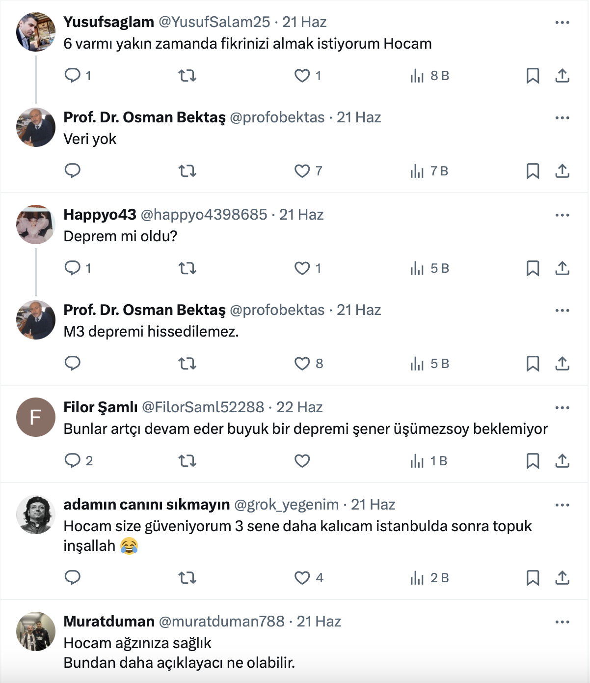Click the "F" avatar of Filor Şamlı
This screenshot has height=683, width=590.
36,417
